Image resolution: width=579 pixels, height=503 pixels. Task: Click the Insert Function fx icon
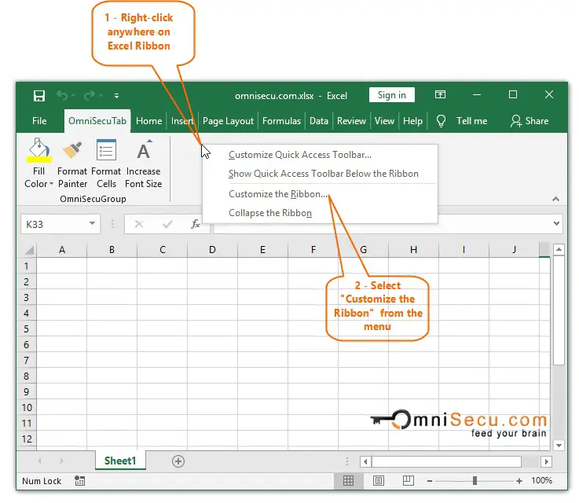pyautogui.click(x=196, y=224)
